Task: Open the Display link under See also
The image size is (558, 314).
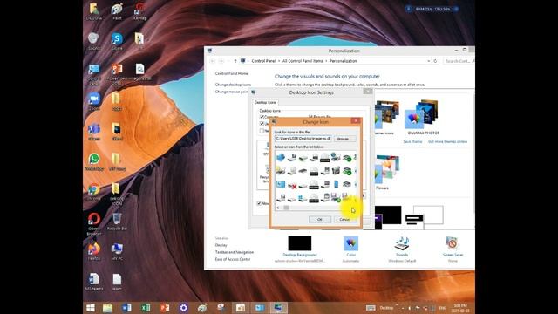Action: (x=221, y=245)
